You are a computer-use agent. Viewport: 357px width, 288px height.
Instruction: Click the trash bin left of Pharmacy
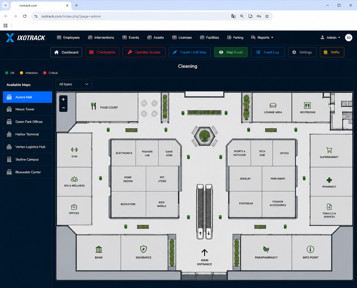[304, 178]
